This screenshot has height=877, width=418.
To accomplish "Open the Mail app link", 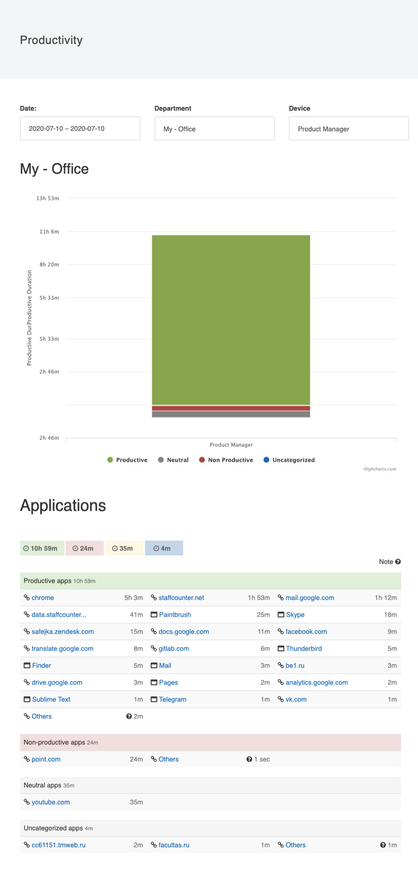I will (165, 666).
